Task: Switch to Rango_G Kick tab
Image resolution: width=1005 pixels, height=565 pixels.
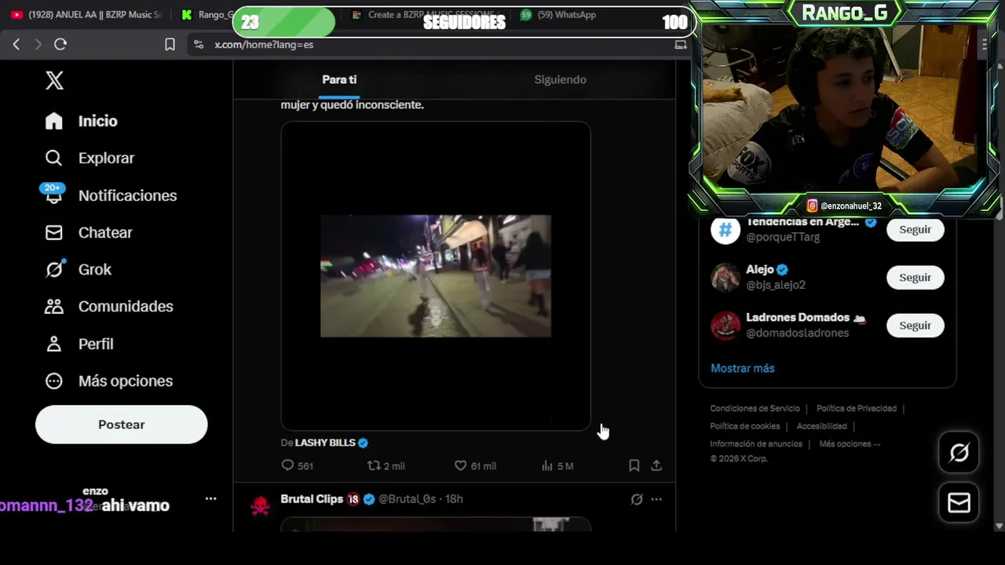Action: (206, 14)
